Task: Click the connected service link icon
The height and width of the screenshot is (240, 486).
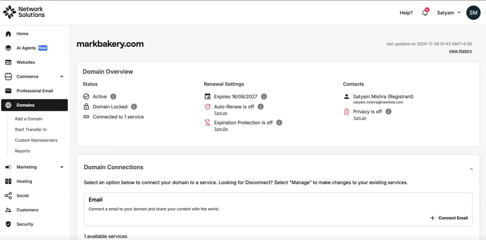Action: pyautogui.click(x=86, y=117)
